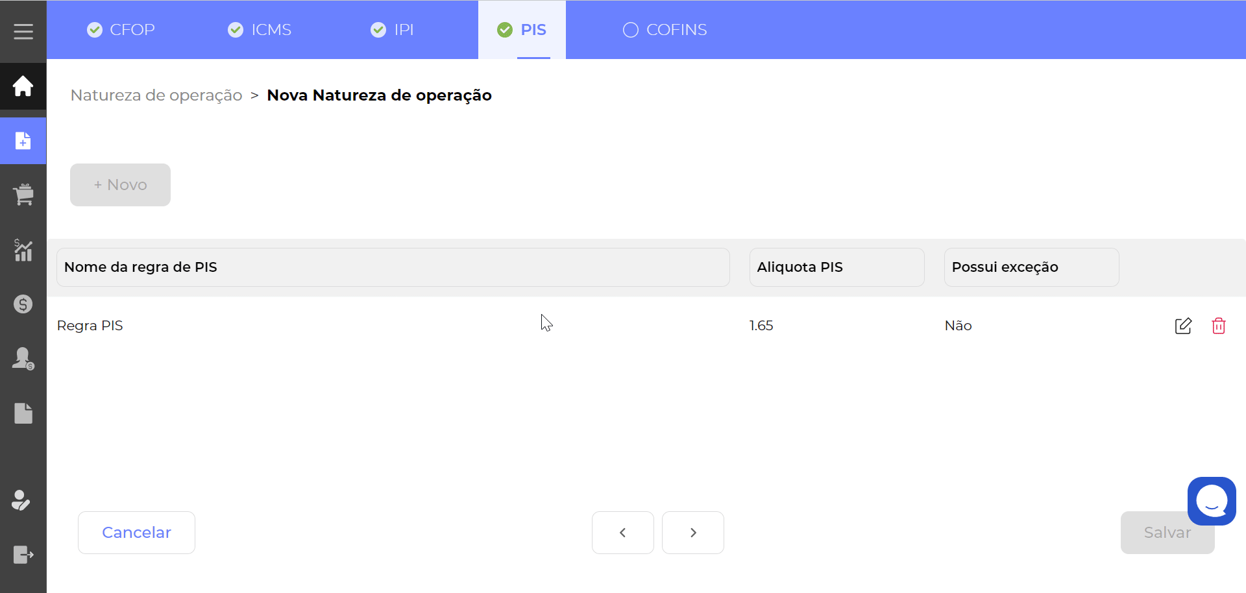Switch to the CFOP tab
This screenshot has width=1246, height=593.
tap(121, 30)
